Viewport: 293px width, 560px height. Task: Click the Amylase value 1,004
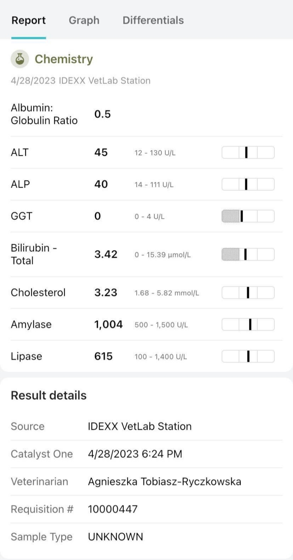click(109, 324)
